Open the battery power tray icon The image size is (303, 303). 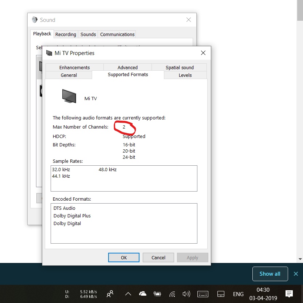pos(157,294)
